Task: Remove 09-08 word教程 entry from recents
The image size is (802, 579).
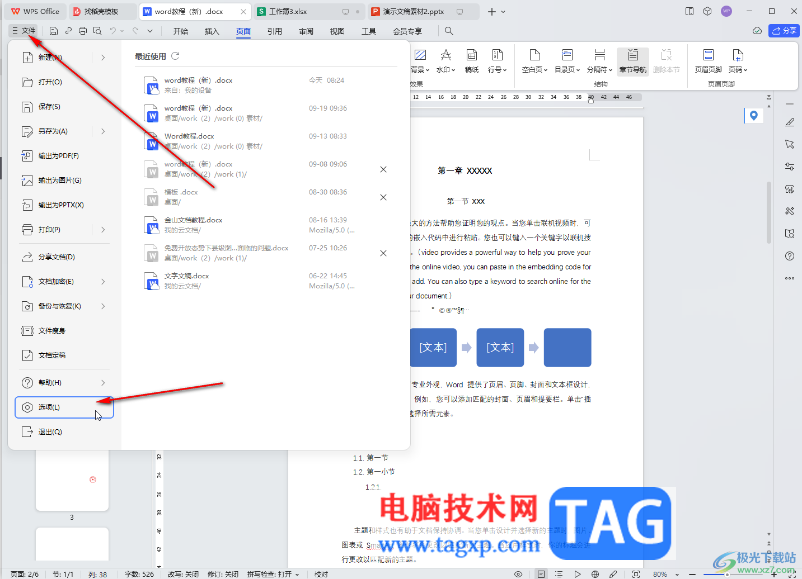Action: (x=383, y=169)
